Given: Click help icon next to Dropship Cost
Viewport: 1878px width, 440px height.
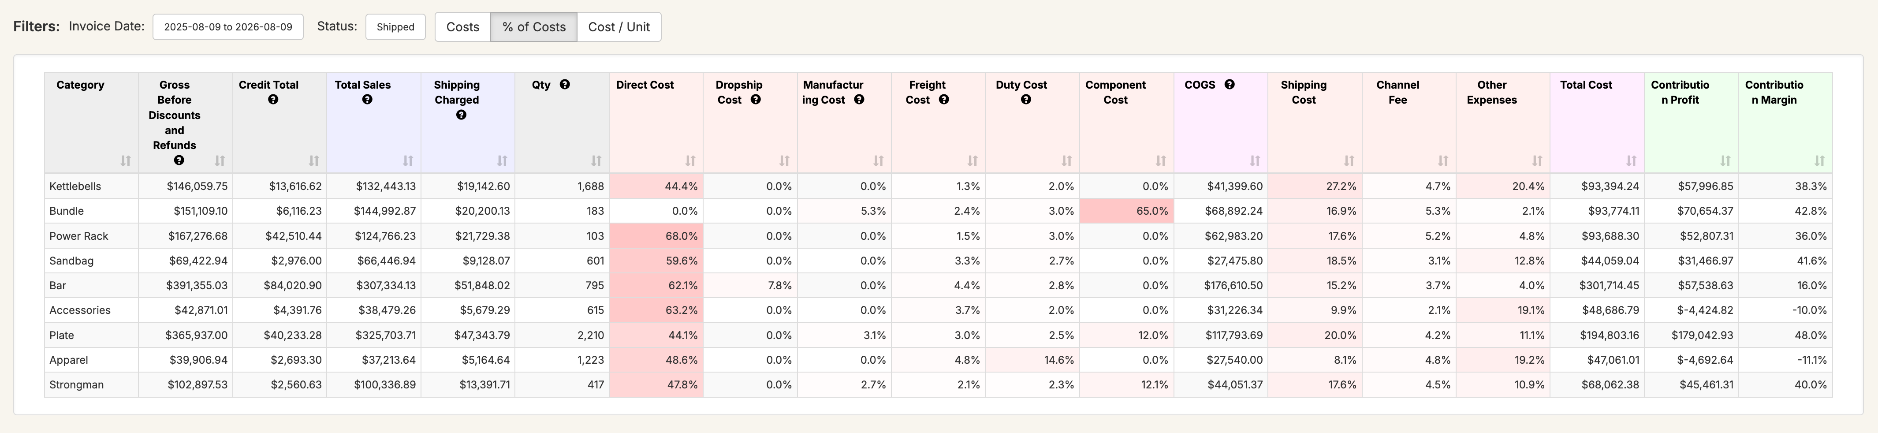Looking at the screenshot, I should pos(755,100).
